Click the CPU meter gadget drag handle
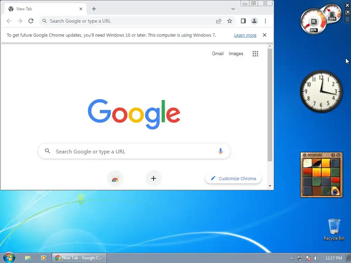Viewport: 351px width, 263px height. click(348, 20)
